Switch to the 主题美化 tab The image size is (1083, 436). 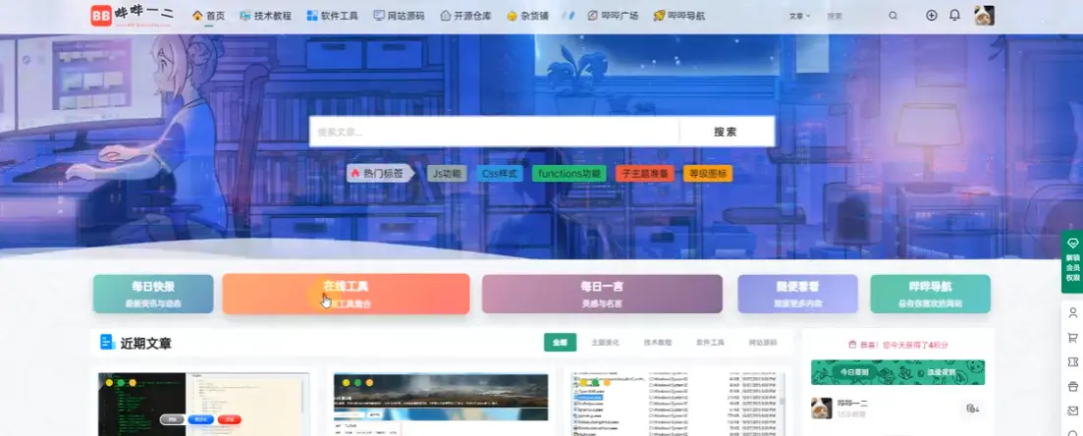pos(605,342)
